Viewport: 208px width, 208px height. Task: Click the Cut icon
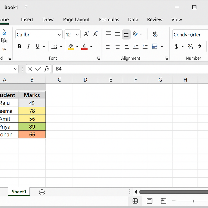4,32
